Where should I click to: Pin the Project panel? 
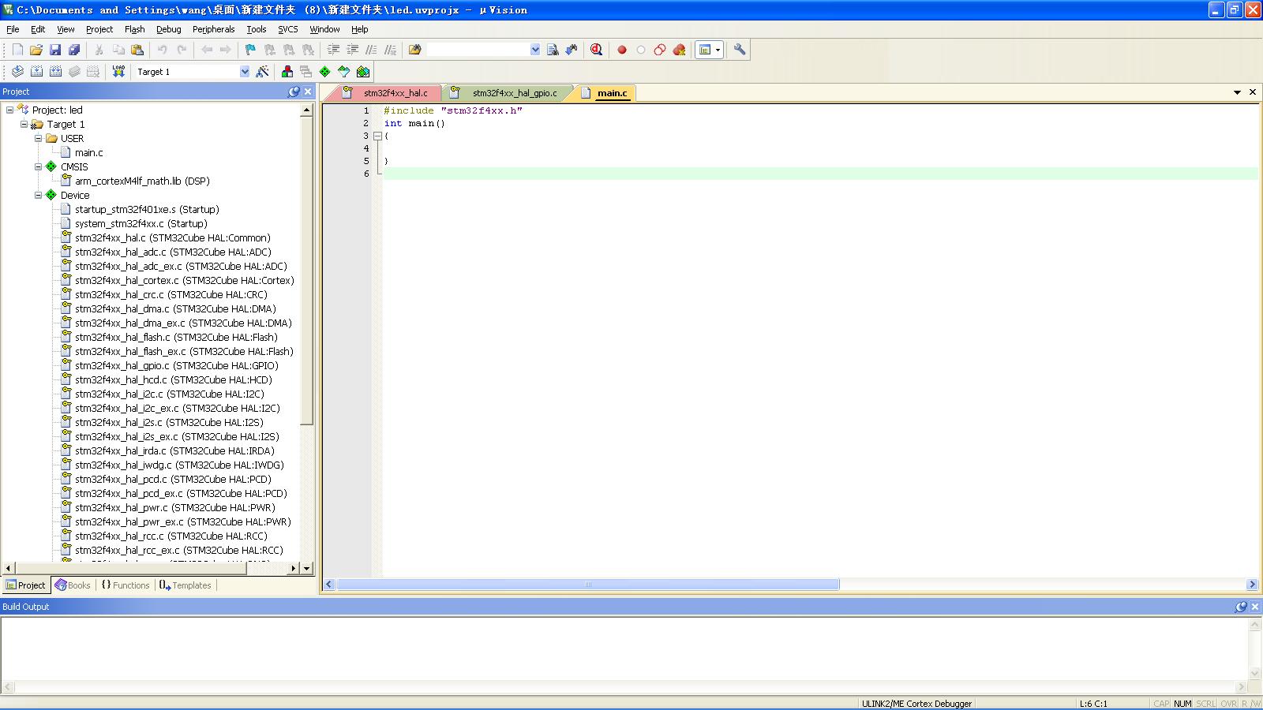tap(294, 92)
